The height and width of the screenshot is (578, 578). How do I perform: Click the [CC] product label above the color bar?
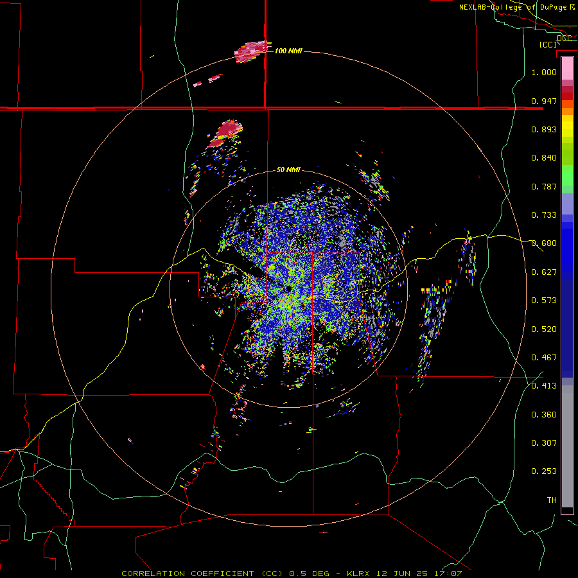[x=548, y=44]
